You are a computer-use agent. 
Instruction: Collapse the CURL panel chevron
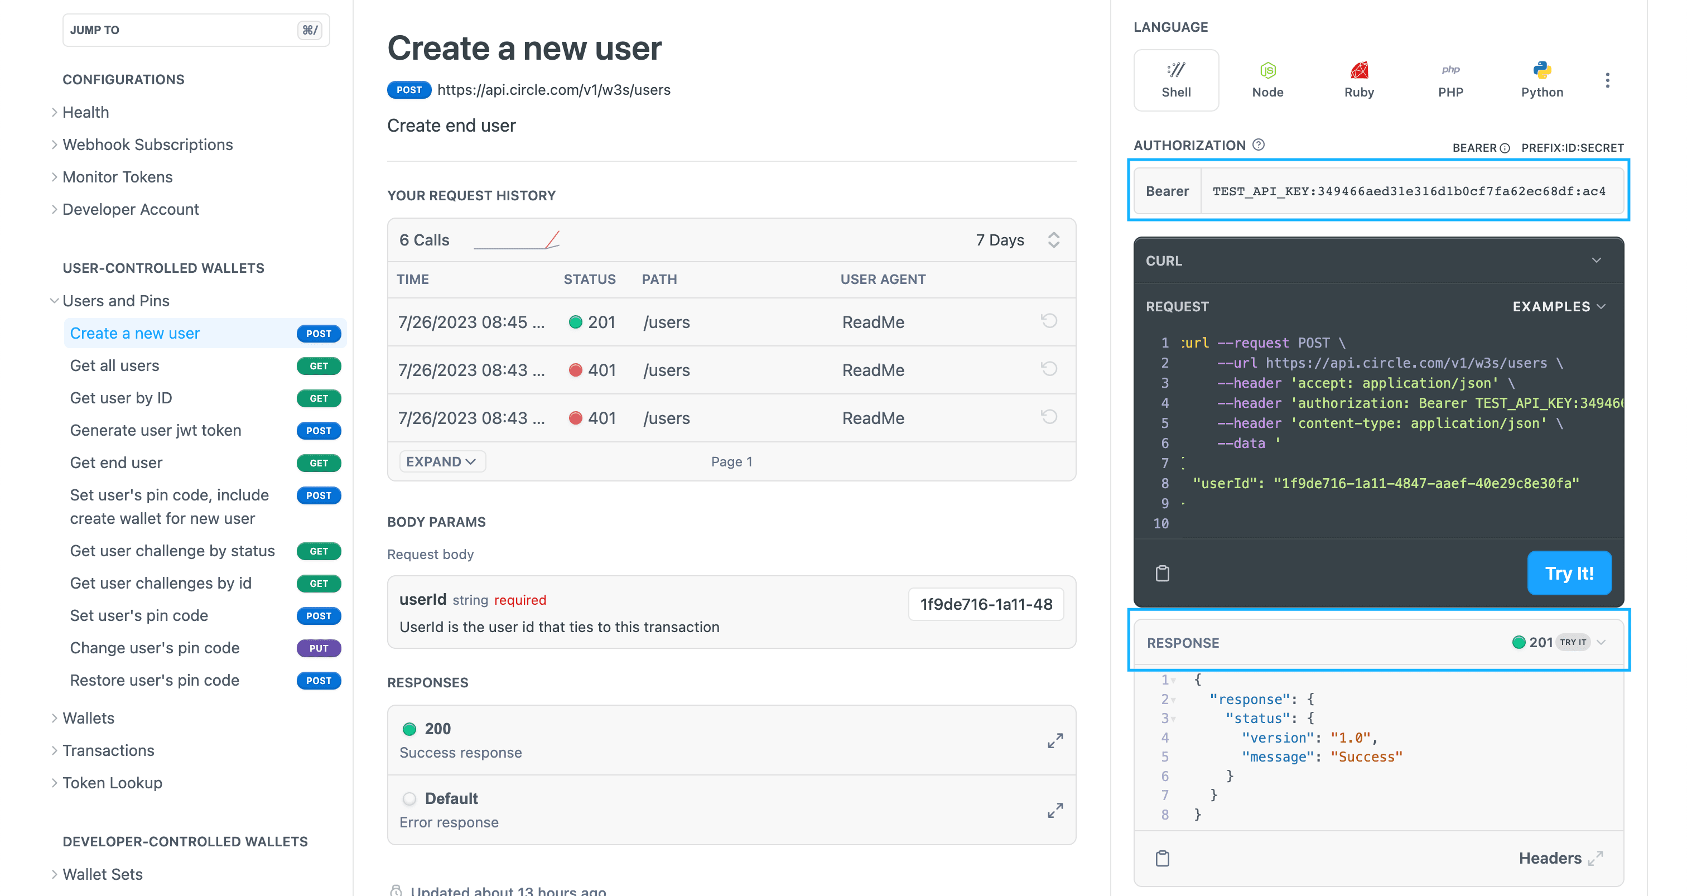[1597, 260]
